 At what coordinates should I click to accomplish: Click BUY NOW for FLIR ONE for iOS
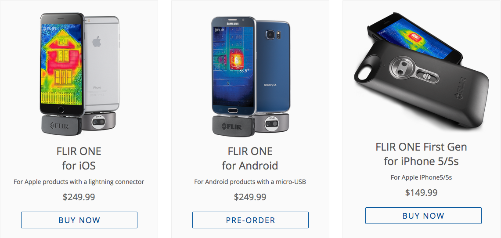point(79,220)
